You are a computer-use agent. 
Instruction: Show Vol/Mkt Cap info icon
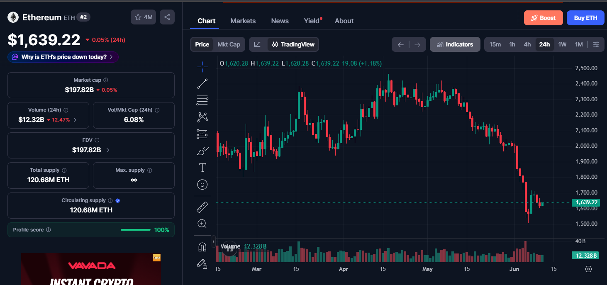click(x=157, y=110)
